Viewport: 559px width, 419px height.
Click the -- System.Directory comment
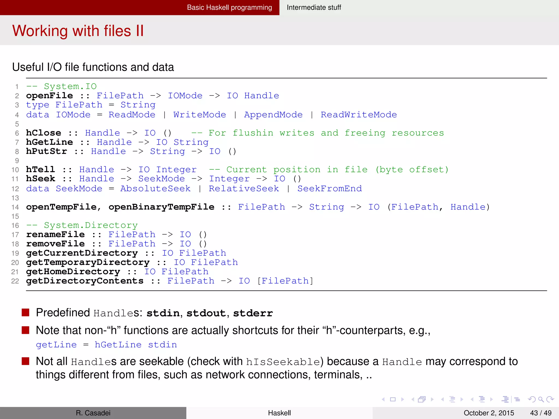pyautogui.click(x=82, y=225)
